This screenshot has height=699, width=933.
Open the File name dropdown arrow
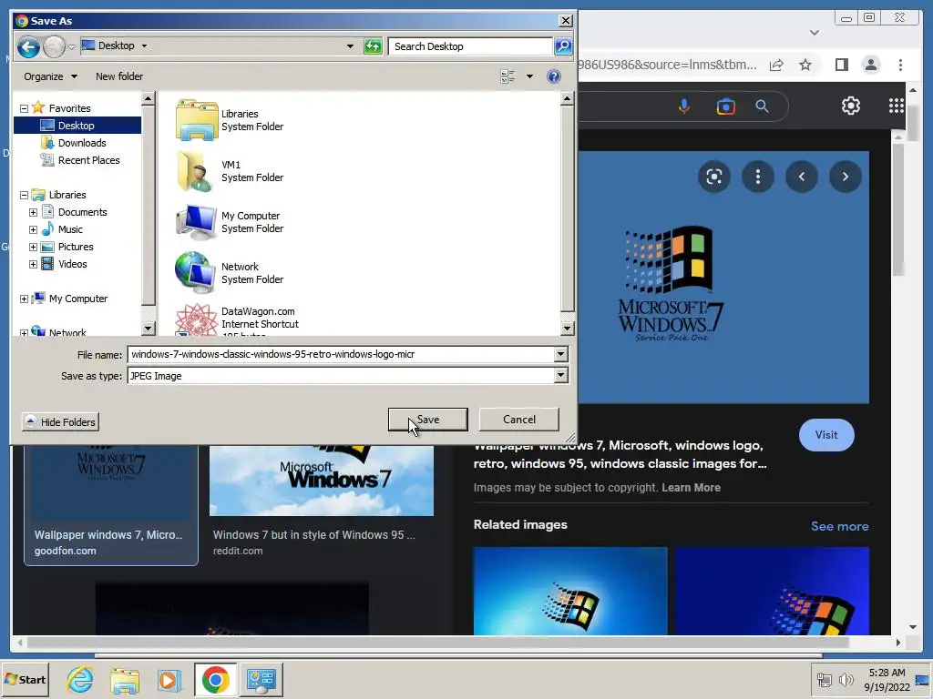tap(560, 354)
